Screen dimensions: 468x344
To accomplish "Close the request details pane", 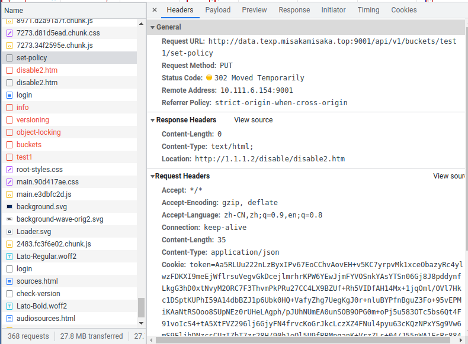I will click(x=155, y=10).
